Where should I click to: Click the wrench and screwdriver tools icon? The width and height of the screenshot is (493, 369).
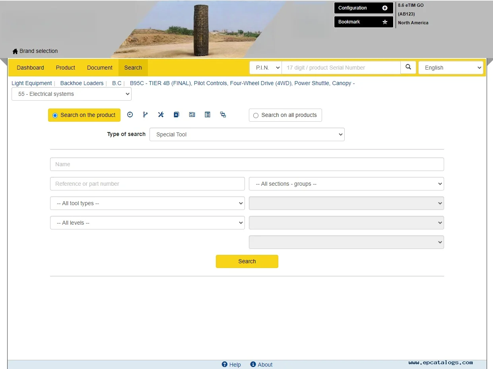pos(161,115)
